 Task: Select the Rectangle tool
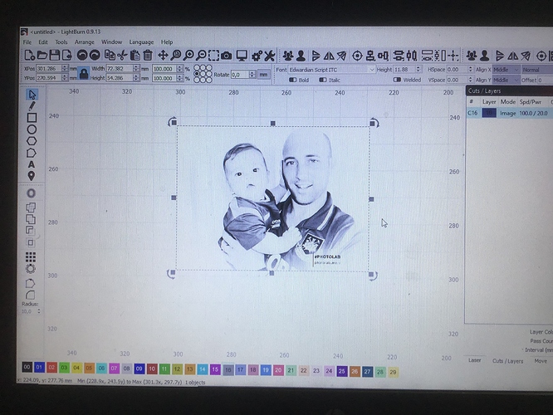click(x=32, y=118)
